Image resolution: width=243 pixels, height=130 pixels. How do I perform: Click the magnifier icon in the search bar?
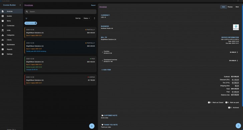[x=27, y=12]
